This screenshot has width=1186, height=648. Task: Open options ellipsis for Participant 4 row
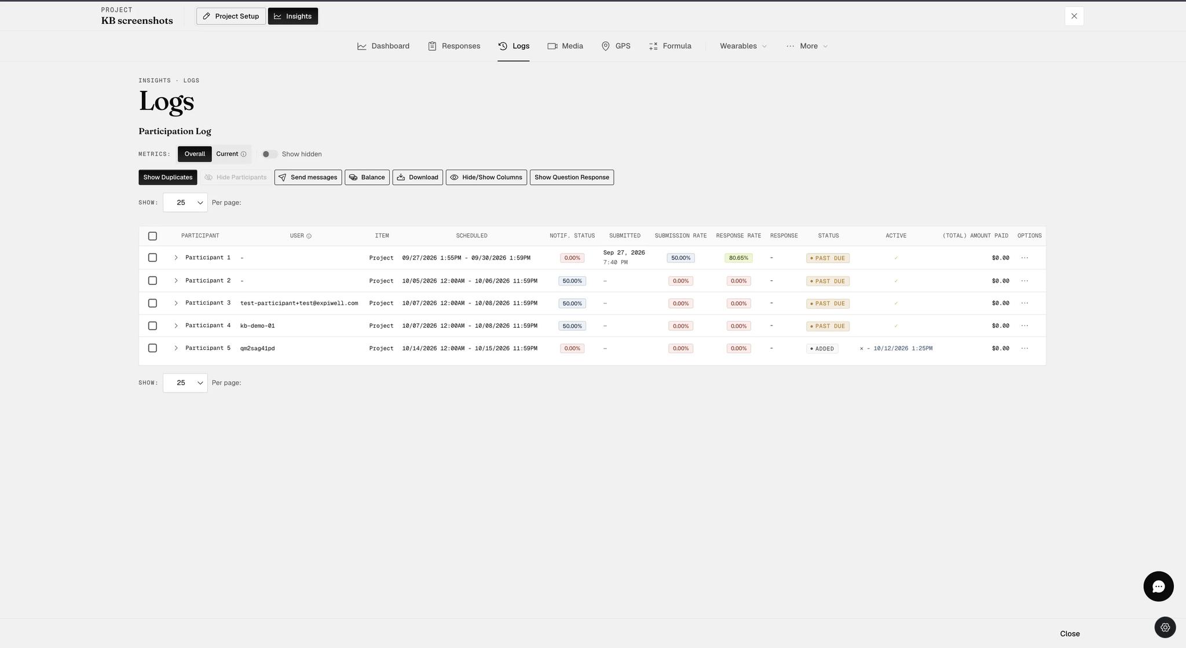click(1024, 326)
